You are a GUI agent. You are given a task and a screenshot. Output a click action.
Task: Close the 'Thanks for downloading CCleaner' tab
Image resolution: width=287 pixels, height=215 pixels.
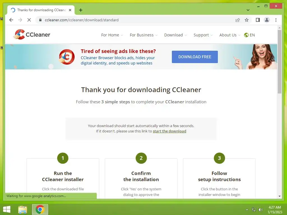[70, 10]
